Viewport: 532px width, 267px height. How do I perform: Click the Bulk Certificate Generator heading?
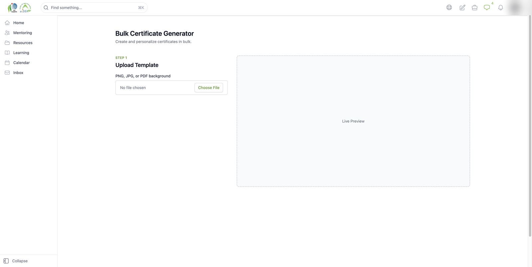(x=155, y=33)
